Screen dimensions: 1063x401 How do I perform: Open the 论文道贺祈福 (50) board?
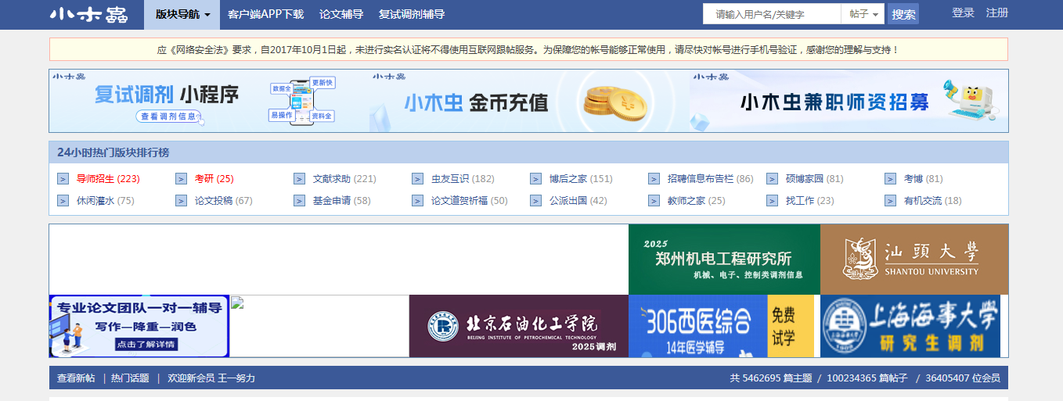tap(470, 201)
